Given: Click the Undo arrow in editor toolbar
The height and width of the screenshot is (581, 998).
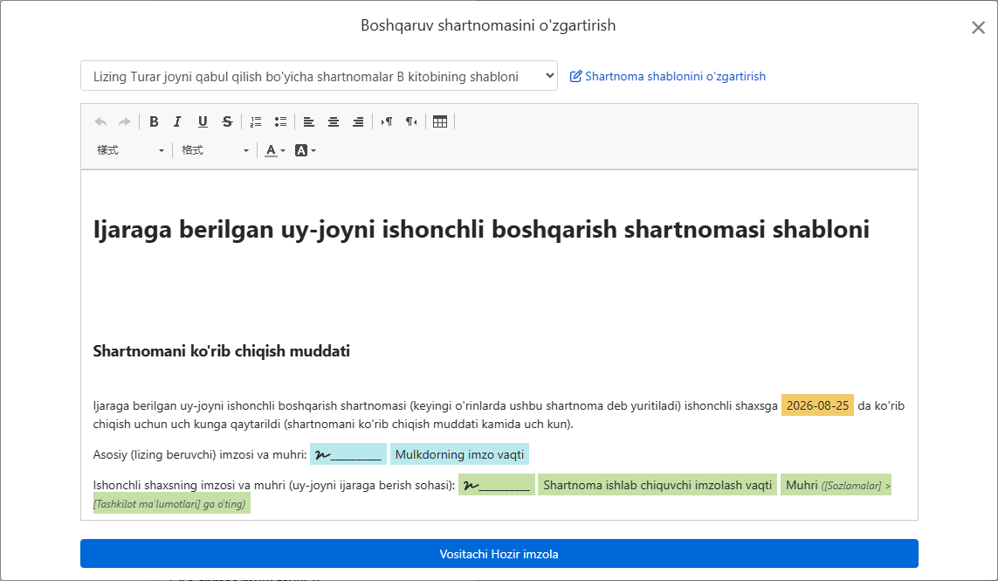Looking at the screenshot, I should coord(100,121).
